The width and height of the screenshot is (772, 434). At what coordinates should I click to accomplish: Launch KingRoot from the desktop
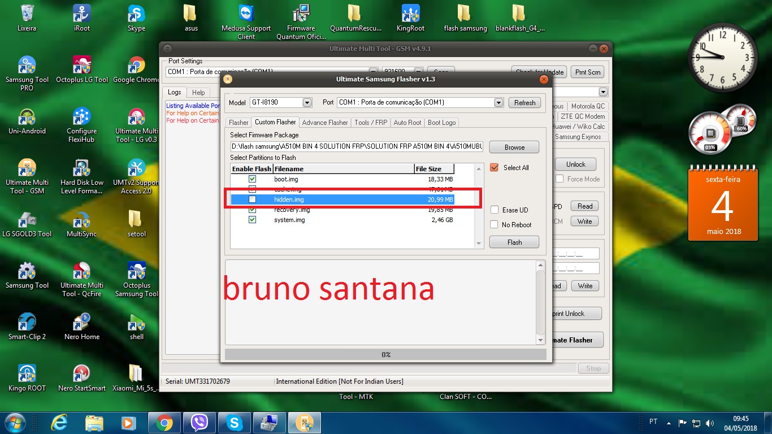410,17
